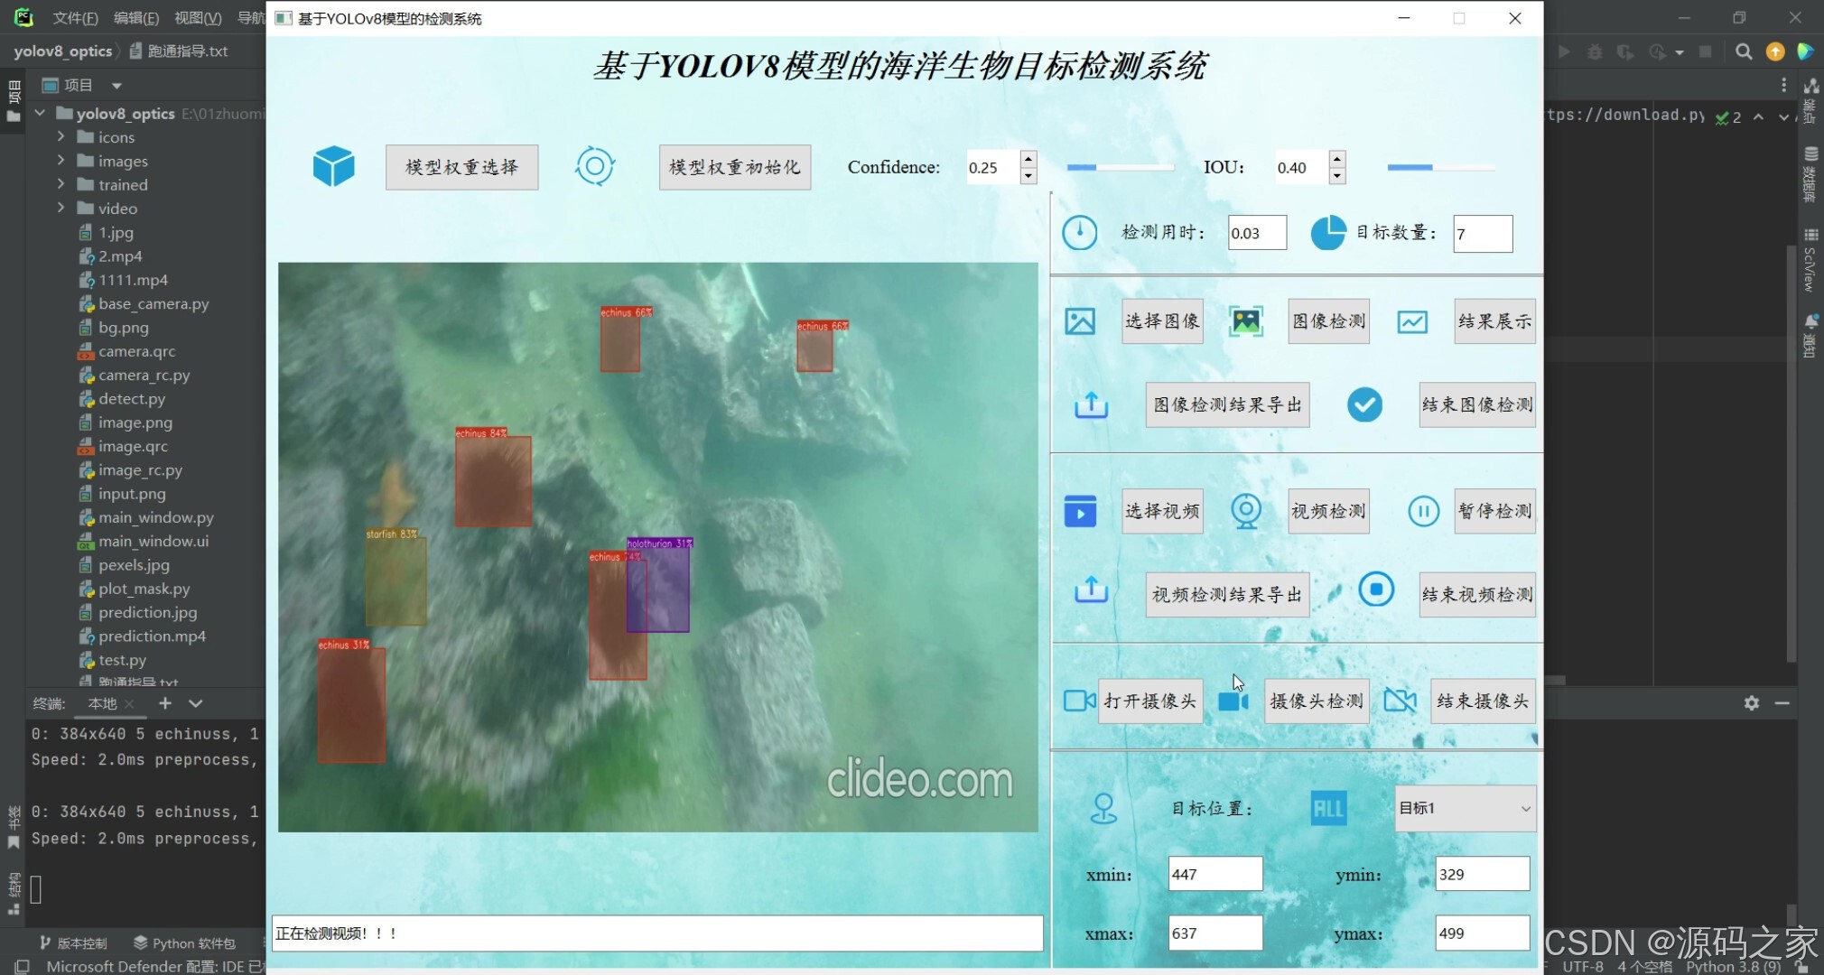Click the circular model reset icon
Screen dimensions: 1824x975
tap(594, 165)
